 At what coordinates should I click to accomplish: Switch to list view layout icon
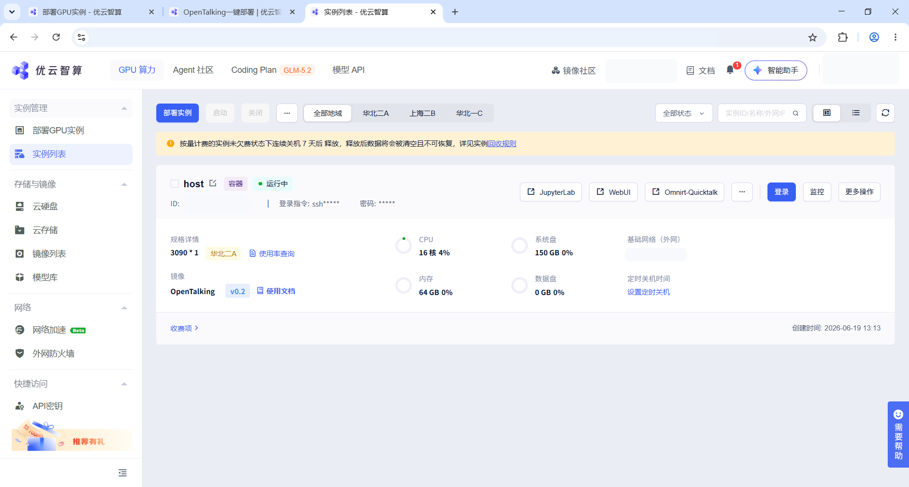(x=856, y=113)
